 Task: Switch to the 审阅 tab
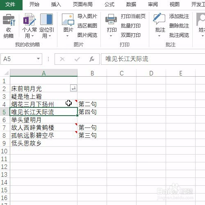click(x=153, y=5)
